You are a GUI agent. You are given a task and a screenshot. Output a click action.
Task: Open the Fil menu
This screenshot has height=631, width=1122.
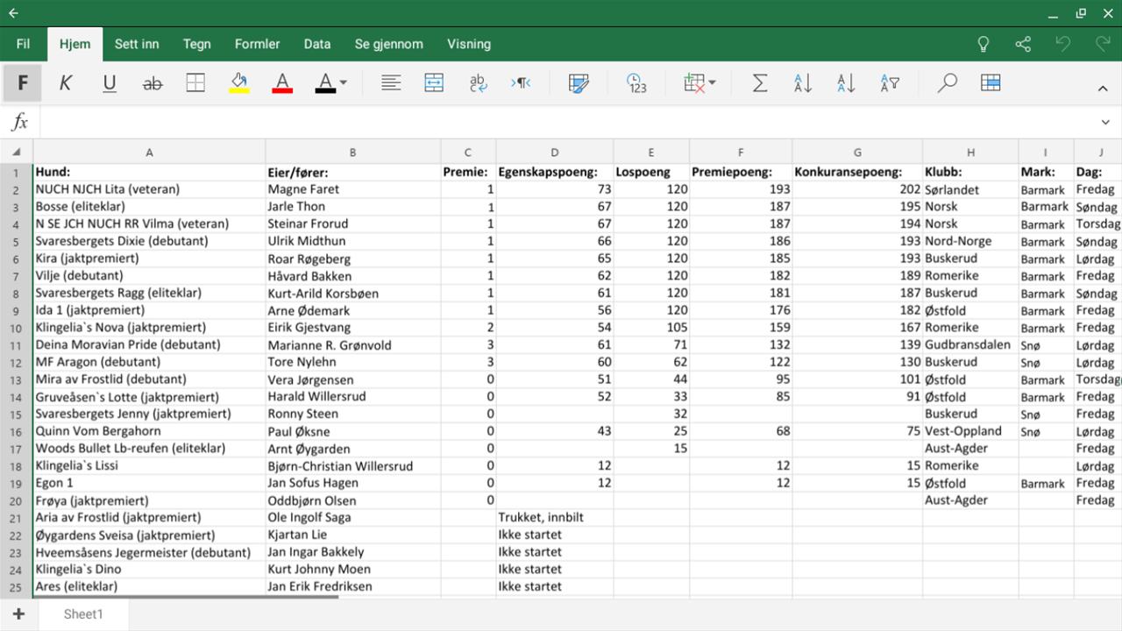pos(23,44)
